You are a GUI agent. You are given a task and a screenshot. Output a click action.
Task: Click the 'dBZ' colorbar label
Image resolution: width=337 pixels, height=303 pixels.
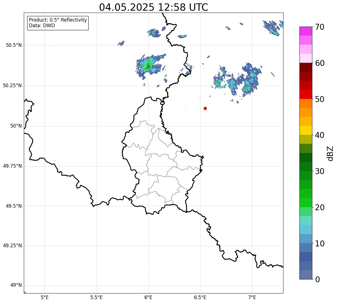330,153
